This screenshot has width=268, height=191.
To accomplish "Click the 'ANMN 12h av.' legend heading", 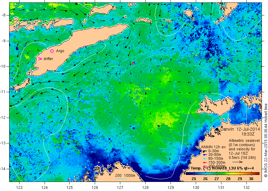I will pyautogui.click(x=214, y=147).
